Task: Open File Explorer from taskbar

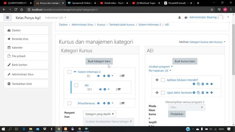Action: [31, 129]
